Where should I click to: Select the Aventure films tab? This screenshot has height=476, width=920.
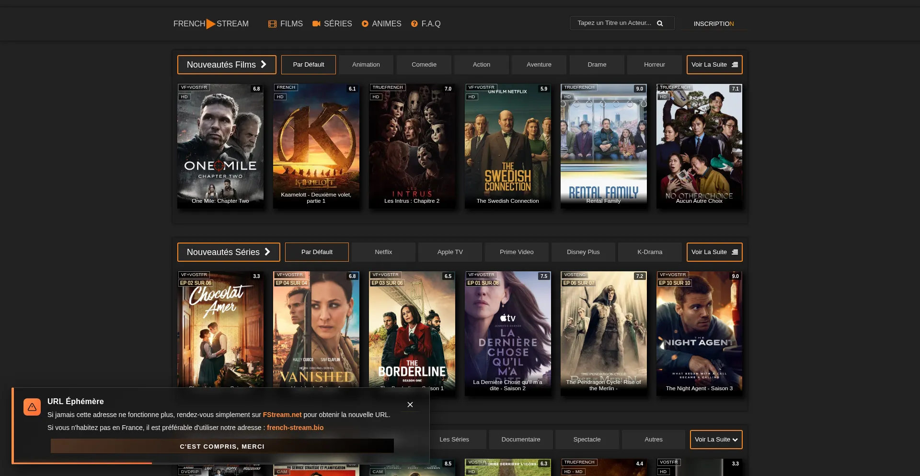pyautogui.click(x=539, y=65)
